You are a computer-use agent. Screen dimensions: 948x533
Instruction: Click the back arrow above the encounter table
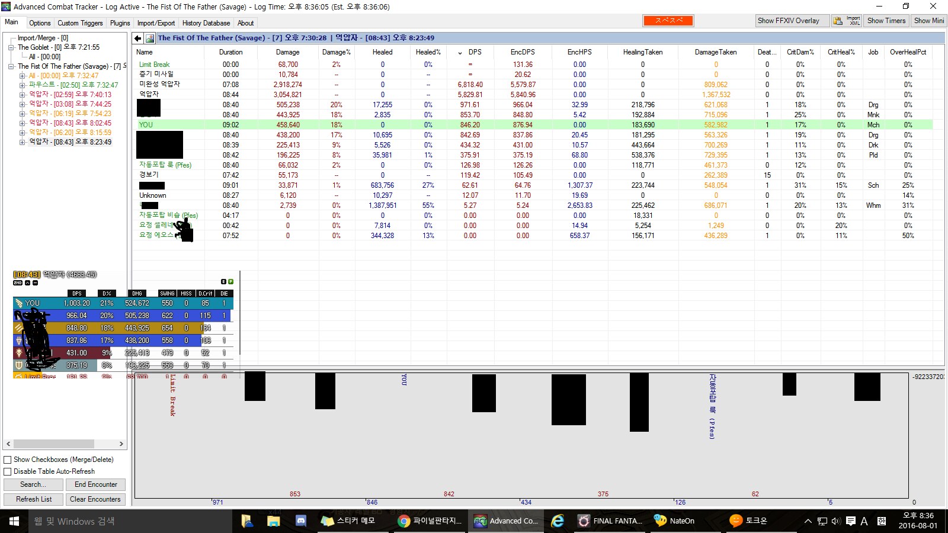point(138,38)
